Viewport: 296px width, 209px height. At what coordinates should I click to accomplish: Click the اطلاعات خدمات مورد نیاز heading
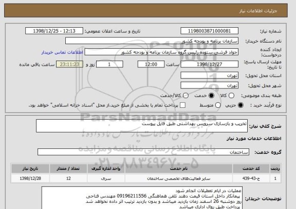254,139
